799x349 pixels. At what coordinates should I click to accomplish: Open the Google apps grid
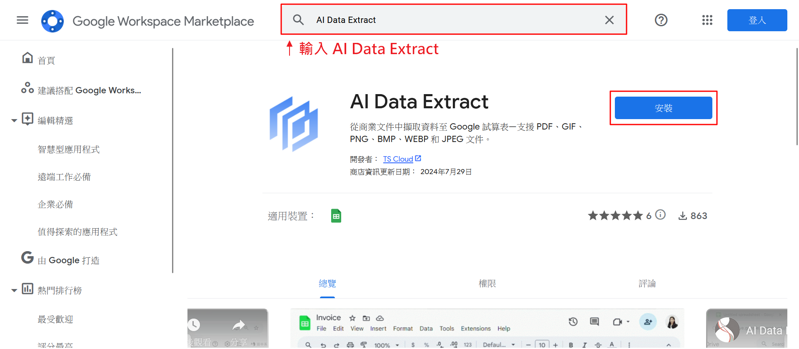pos(707,20)
